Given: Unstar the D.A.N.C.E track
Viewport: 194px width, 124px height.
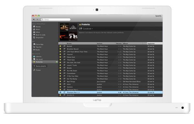Looking at the screenshot, I should pyautogui.click(x=60, y=95).
